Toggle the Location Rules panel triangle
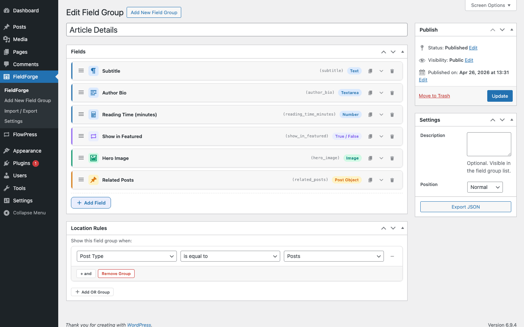The width and height of the screenshot is (524, 327). pos(402,228)
